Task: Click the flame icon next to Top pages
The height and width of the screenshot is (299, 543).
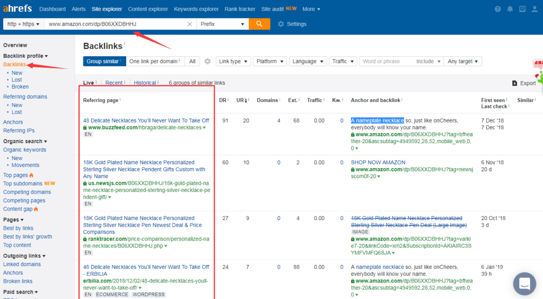Action: pyautogui.click(x=31, y=175)
